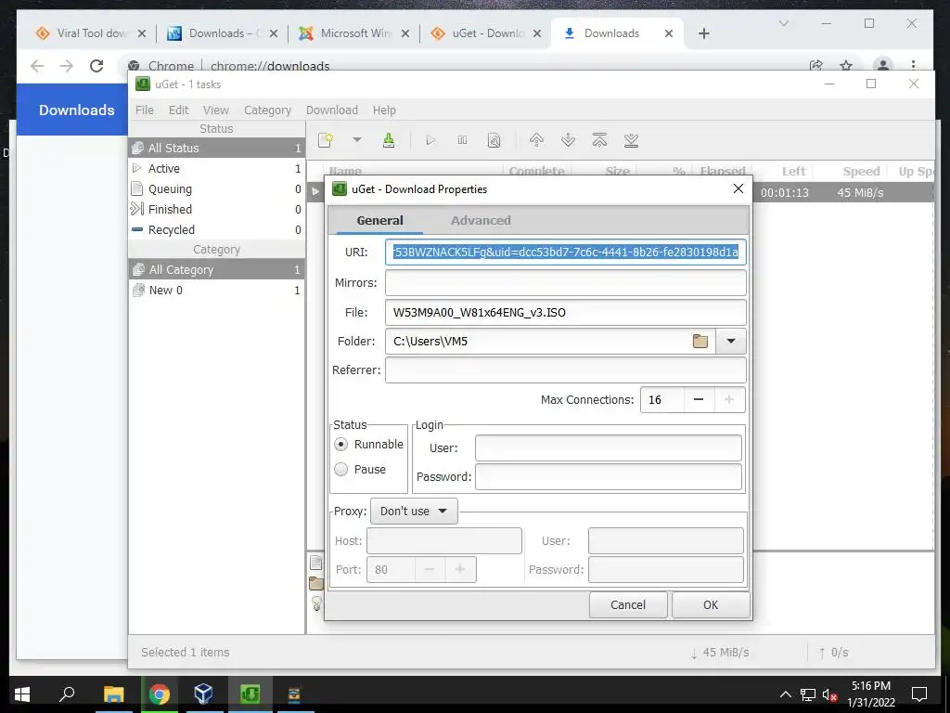Click the File name input field
This screenshot has width=950, height=713.
(x=565, y=313)
